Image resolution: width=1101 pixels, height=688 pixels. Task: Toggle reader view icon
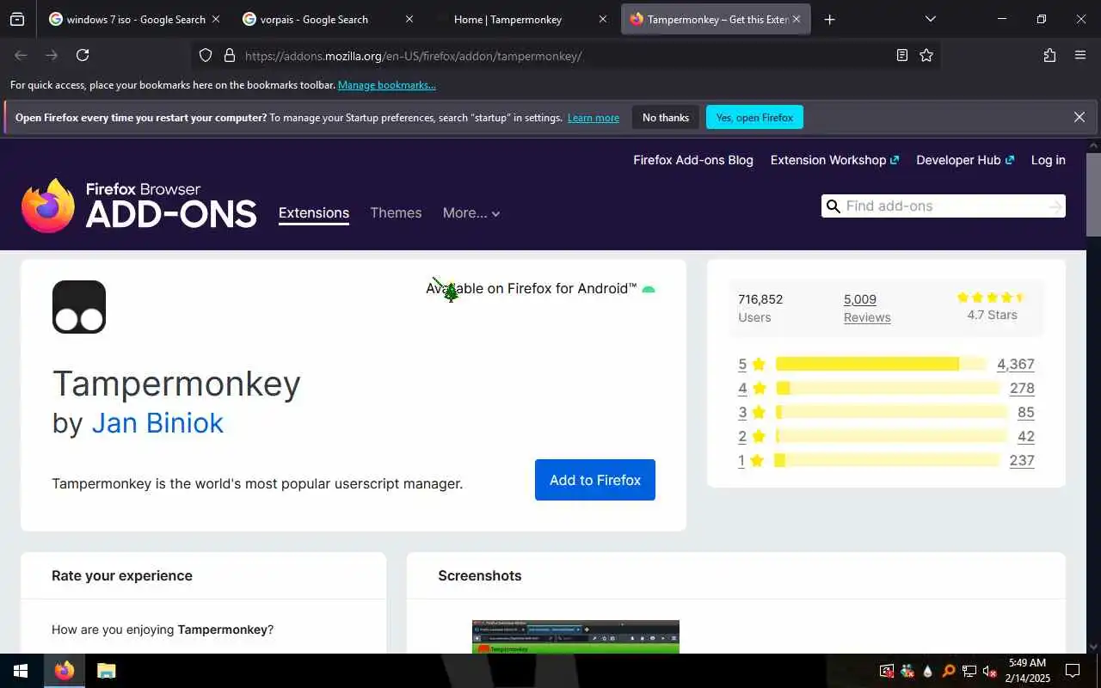tap(901, 55)
